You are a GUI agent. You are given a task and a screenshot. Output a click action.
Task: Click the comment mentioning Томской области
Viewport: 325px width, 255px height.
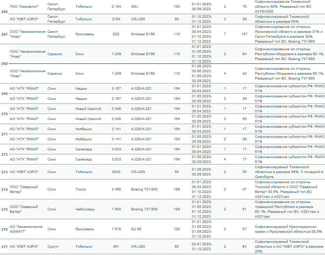[286, 189]
